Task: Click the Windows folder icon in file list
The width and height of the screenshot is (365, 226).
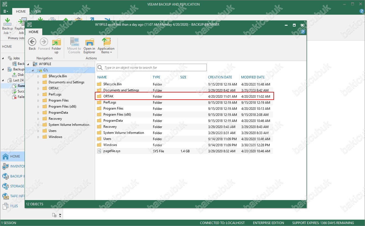Action: click(99, 145)
